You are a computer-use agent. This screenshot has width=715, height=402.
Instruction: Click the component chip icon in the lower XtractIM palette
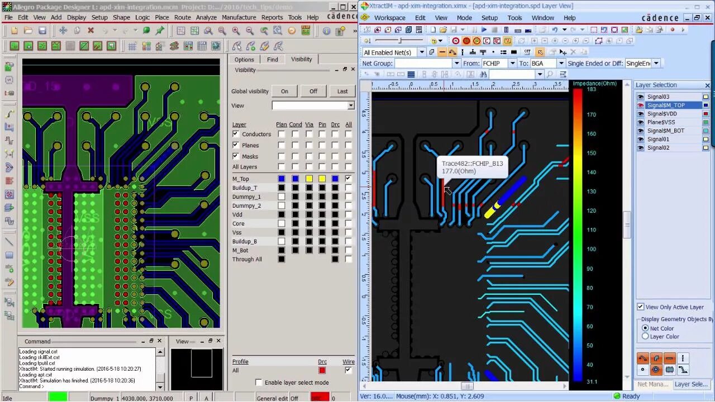pos(669,370)
